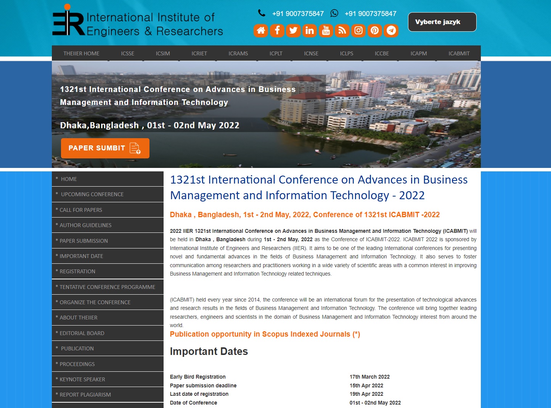Click the IIER institute logo
Image resolution: width=551 pixels, height=408 pixels.
(137, 21)
